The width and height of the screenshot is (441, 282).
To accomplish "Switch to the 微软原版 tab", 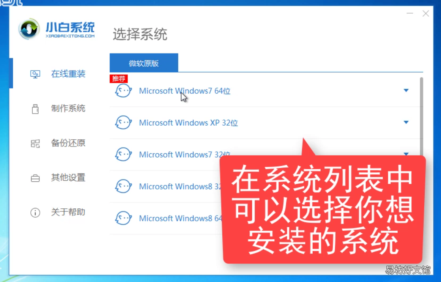I will (x=144, y=63).
